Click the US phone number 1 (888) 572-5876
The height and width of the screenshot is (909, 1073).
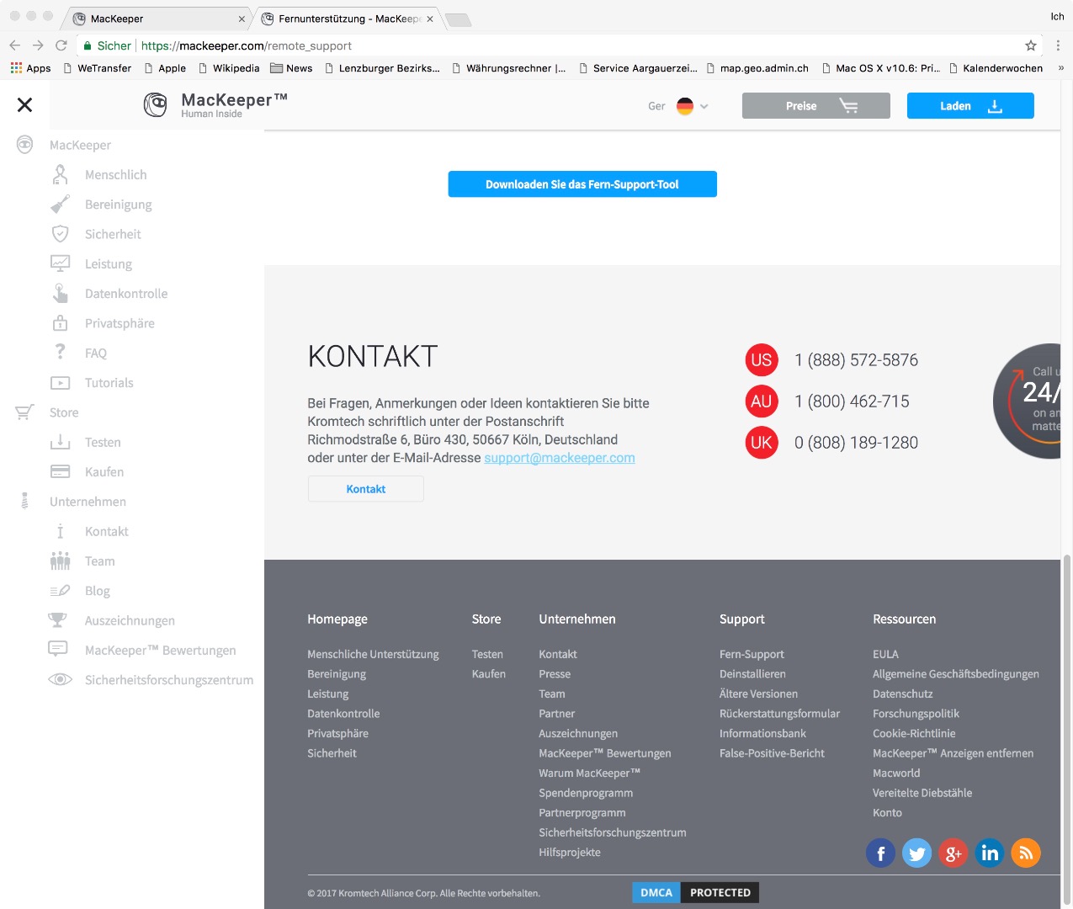point(856,360)
